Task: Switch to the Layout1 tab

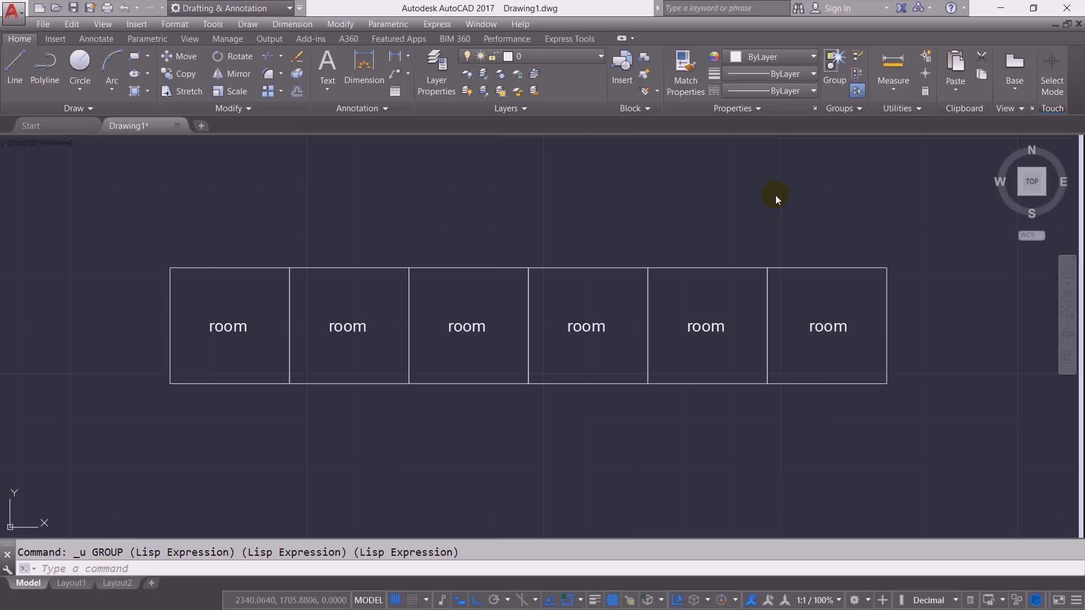Action: (71, 583)
